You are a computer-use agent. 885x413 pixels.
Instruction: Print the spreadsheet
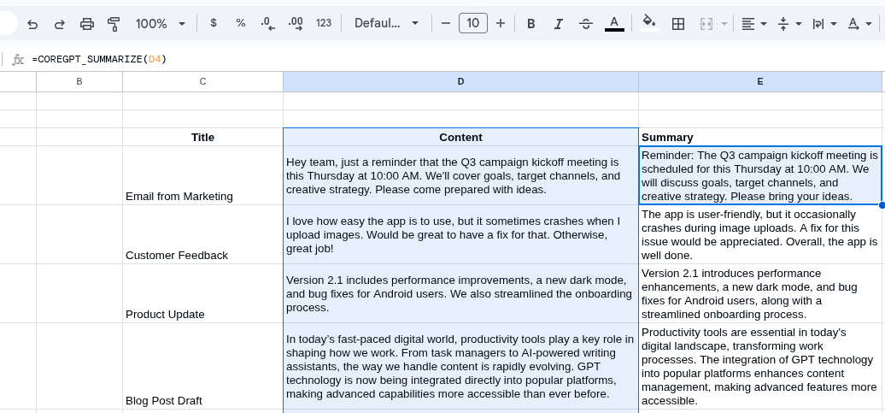[86, 24]
